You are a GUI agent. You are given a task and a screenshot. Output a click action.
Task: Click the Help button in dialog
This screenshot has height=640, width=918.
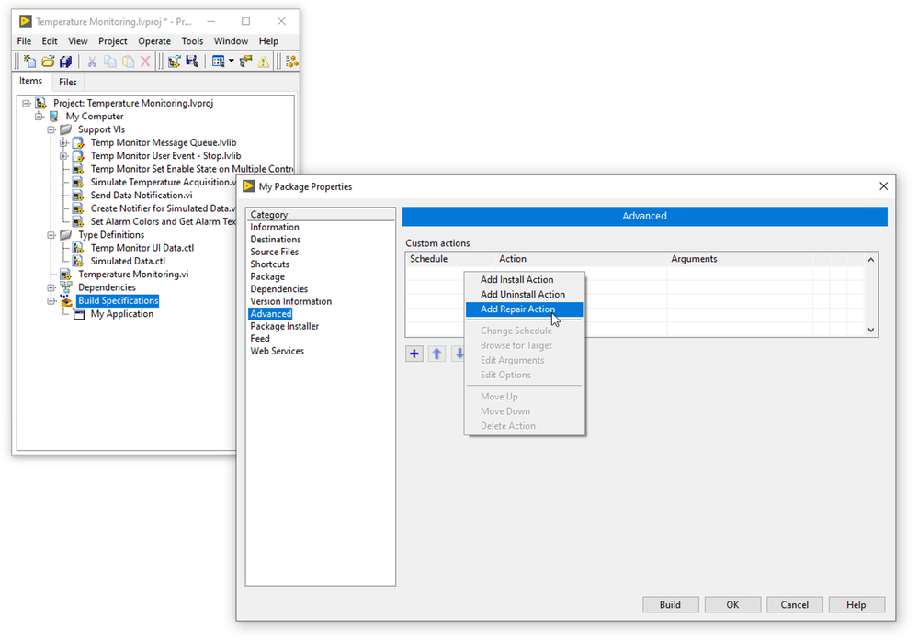(x=856, y=604)
